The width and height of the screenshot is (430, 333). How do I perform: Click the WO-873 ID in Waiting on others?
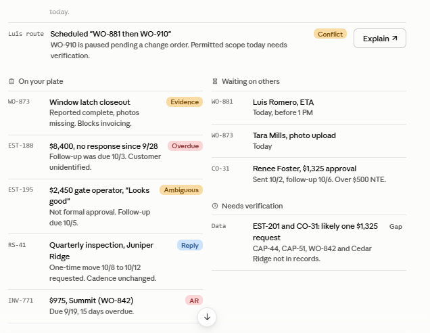tap(222, 135)
